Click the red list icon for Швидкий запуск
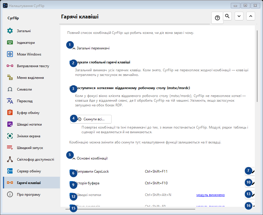 (x=10, y=148)
